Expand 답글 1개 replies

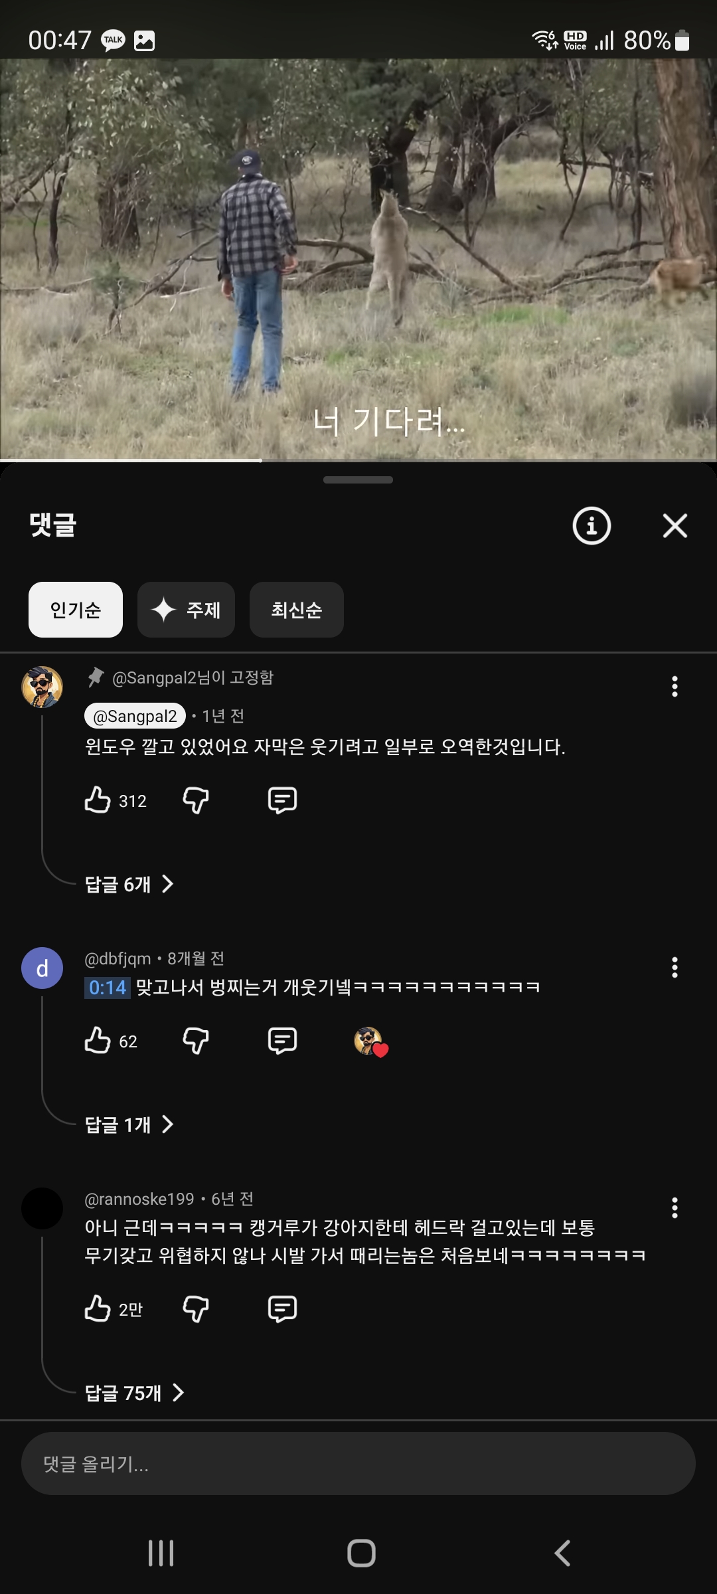coord(129,1124)
